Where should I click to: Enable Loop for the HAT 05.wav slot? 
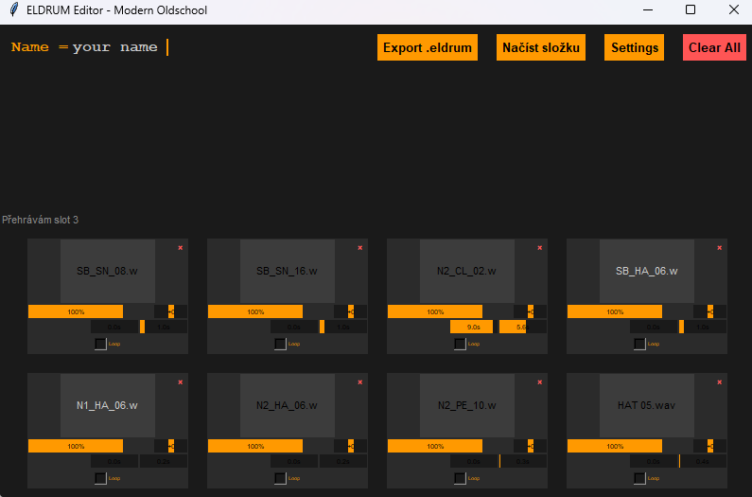(x=639, y=478)
